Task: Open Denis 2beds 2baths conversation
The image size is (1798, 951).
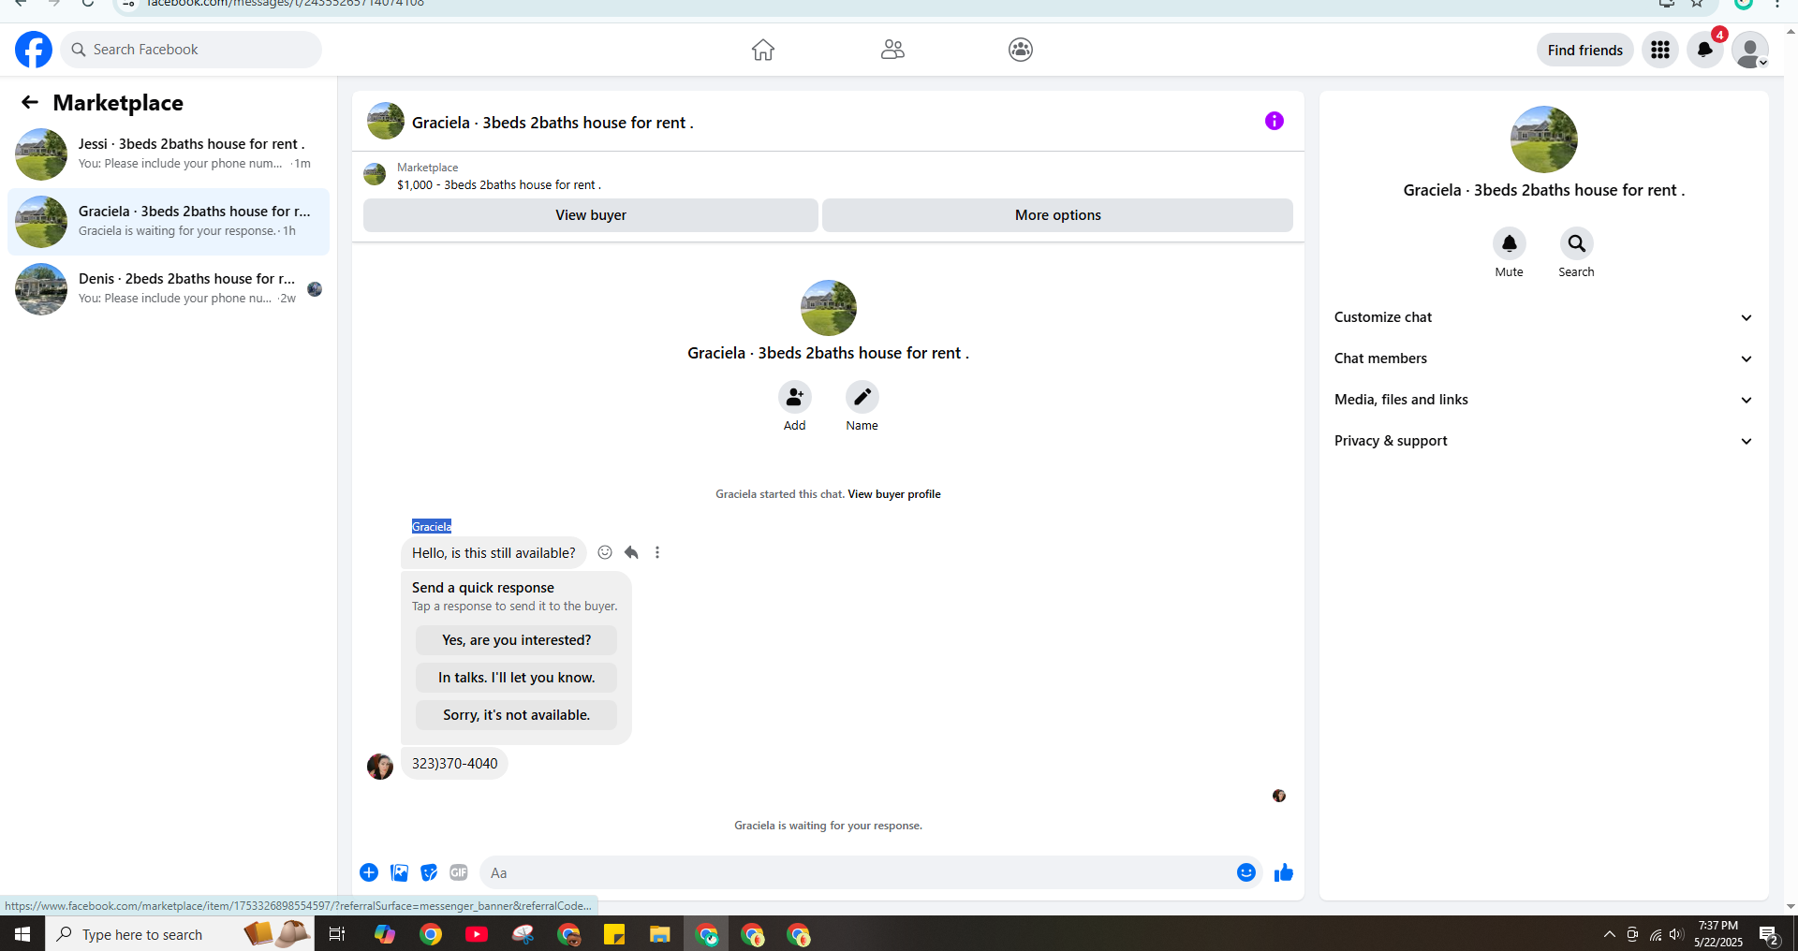Action: tap(169, 289)
